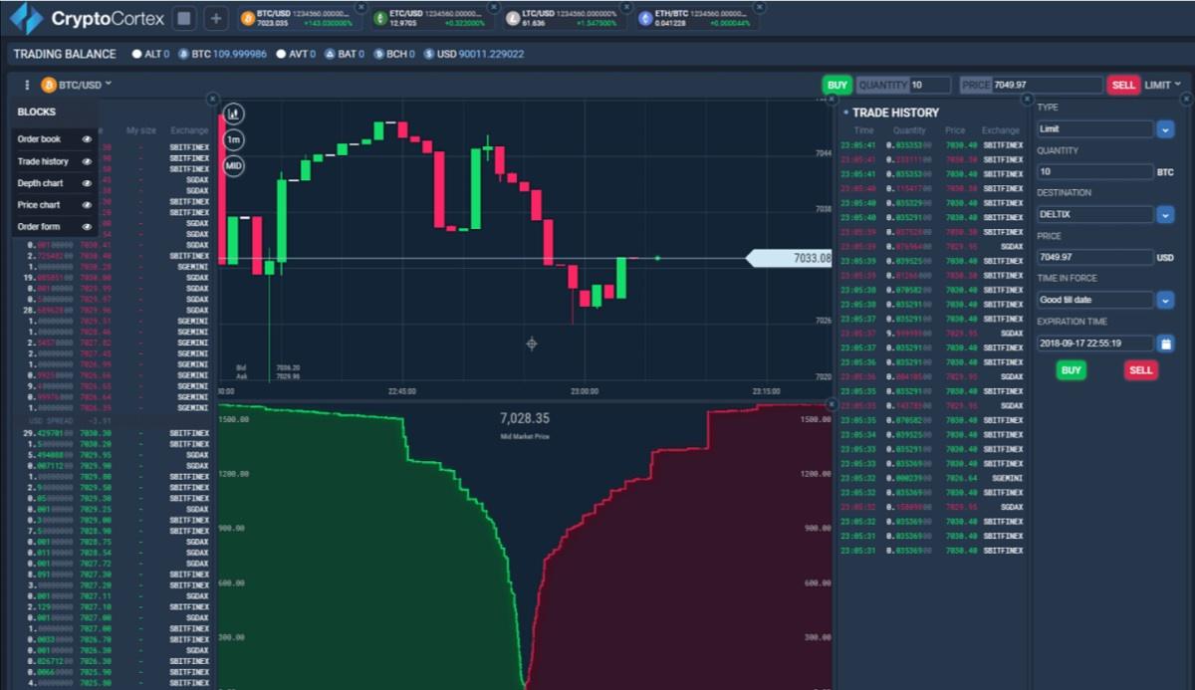Click the toolbar QUANTITY input field
1195x690 pixels.
coord(904,85)
